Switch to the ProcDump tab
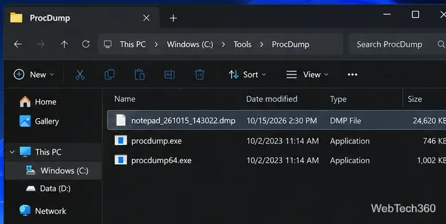The width and height of the screenshot is (446, 224). 81,18
